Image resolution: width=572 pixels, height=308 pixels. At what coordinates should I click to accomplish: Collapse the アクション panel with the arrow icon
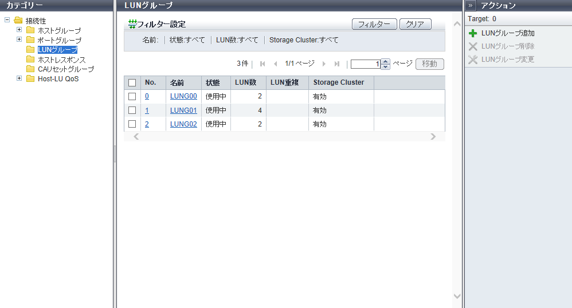pos(470,5)
